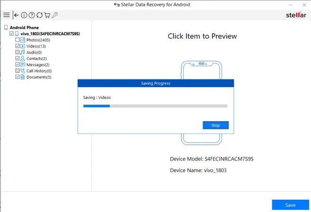Image resolution: width=311 pixels, height=212 pixels.
Task: Open the hamburger menu
Action: point(6,15)
